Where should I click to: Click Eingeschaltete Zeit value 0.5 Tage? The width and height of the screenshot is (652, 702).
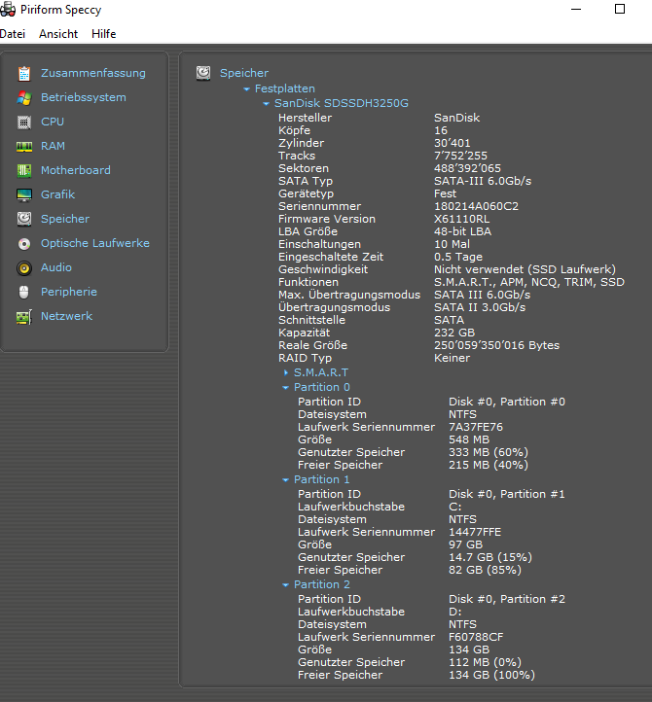tap(458, 257)
